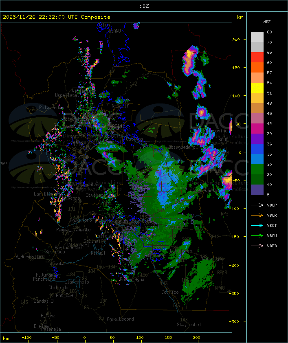This screenshot has height=343, width=288.
Task: Click the N_Calif place label on map
Action: coord(120,106)
